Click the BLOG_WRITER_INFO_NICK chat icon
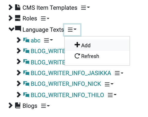Image resolution: width=148 pixels, height=117 pixels. 26,84
